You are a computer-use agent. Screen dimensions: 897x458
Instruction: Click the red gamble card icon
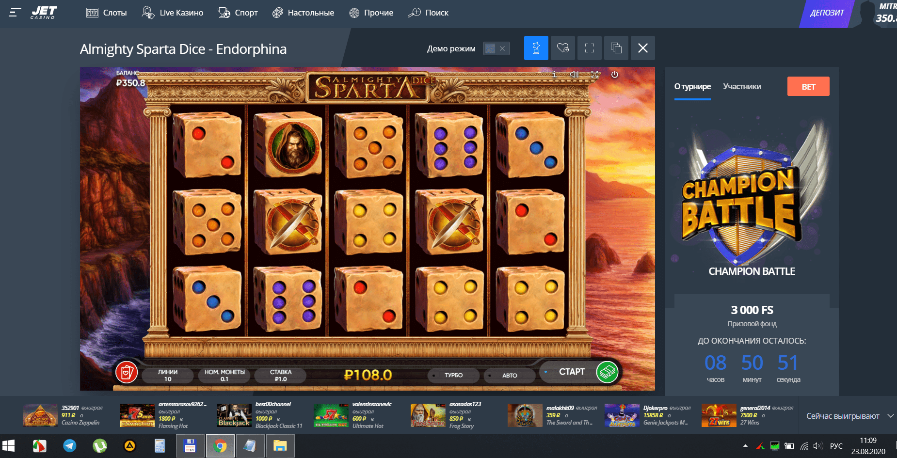tap(127, 373)
